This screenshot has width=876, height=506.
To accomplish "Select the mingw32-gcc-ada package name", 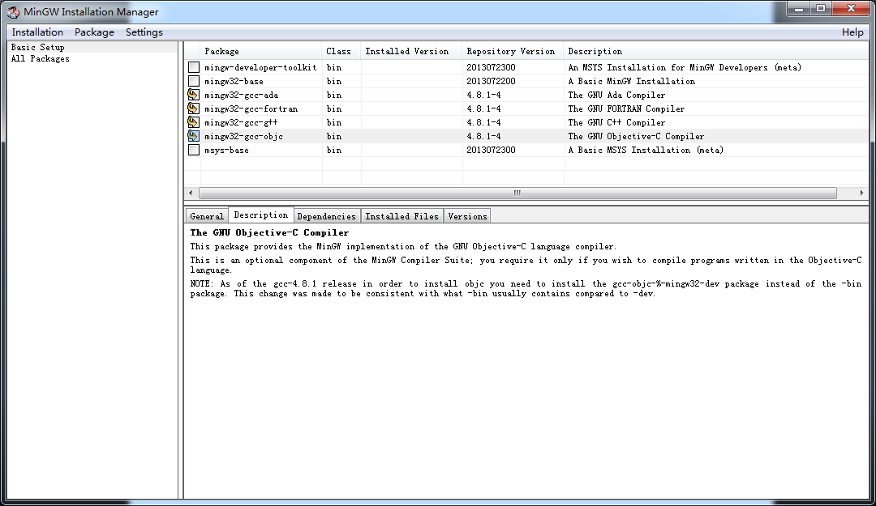I will (242, 96).
